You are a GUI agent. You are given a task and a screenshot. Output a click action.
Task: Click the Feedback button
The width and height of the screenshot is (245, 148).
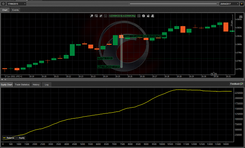click(236, 84)
